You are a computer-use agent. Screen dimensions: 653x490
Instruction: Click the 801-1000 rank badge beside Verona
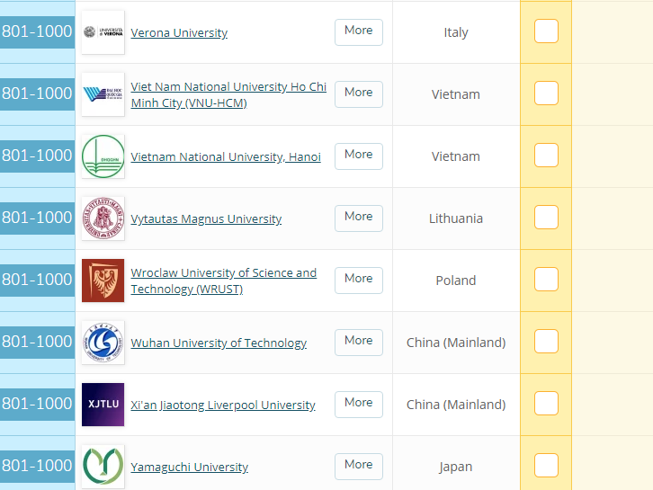coord(37,31)
